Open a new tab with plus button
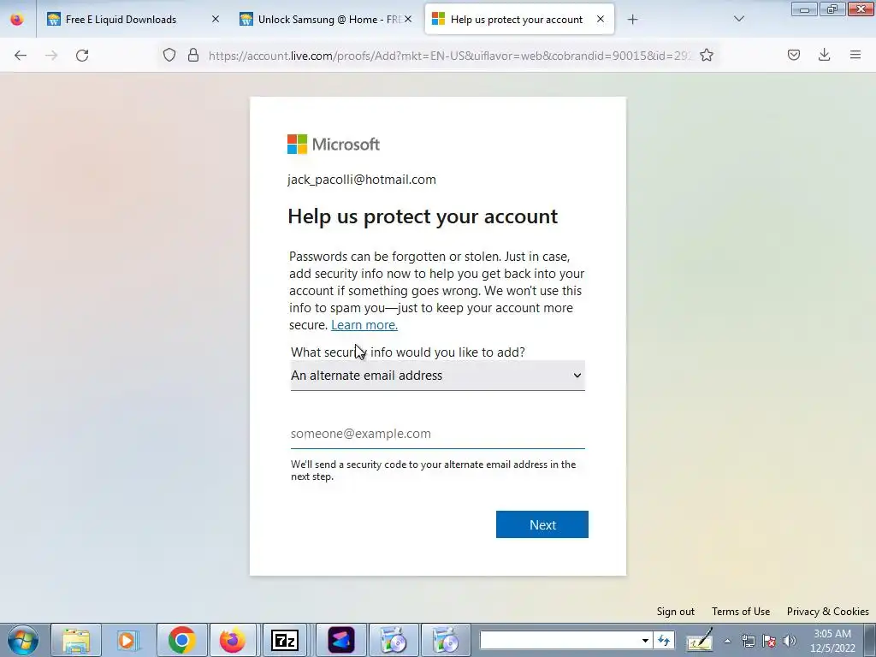The width and height of the screenshot is (876, 657). click(x=632, y=20)
